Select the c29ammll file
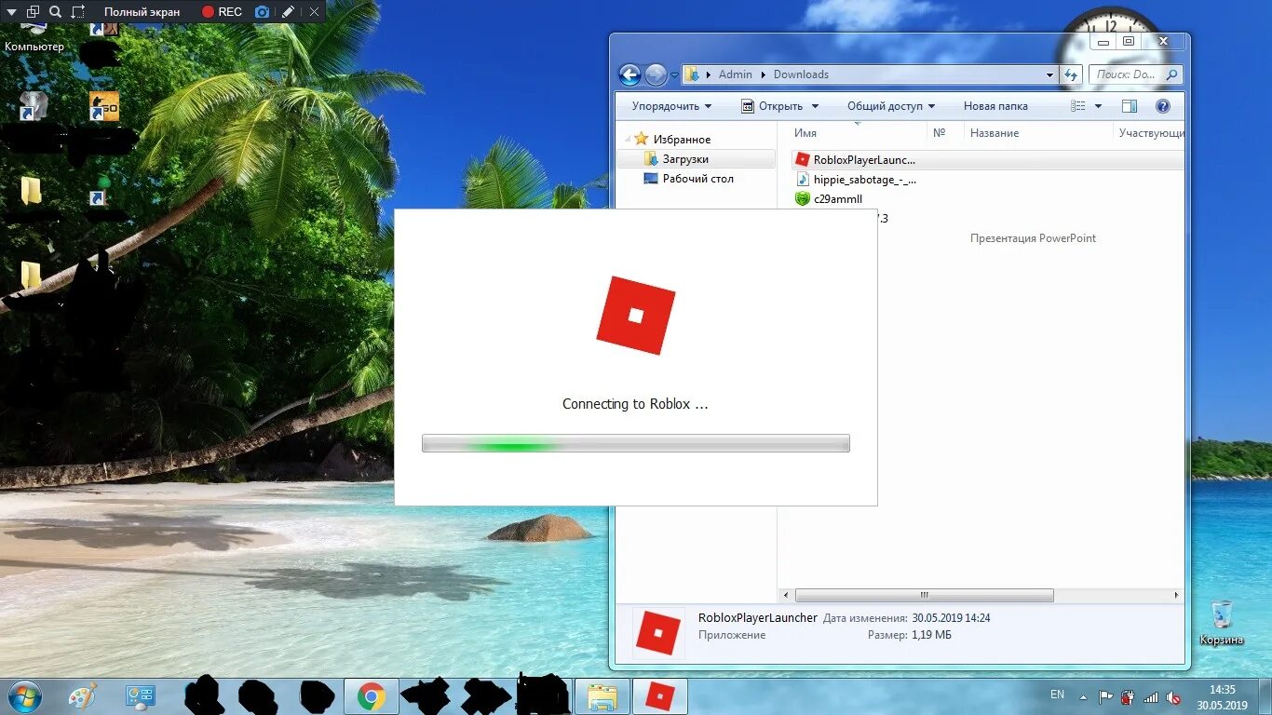This screenshot has width=1272, height=715. (x=829, y=199)
